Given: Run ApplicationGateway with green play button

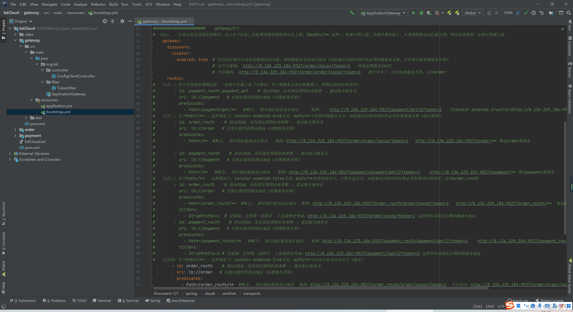Looking at the screenshot, I should pyautogui.click(x=414, y=13).
